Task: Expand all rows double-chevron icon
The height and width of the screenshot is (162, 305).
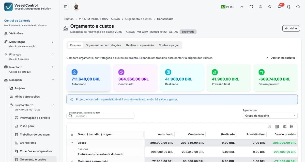Action: click(72, 135)
